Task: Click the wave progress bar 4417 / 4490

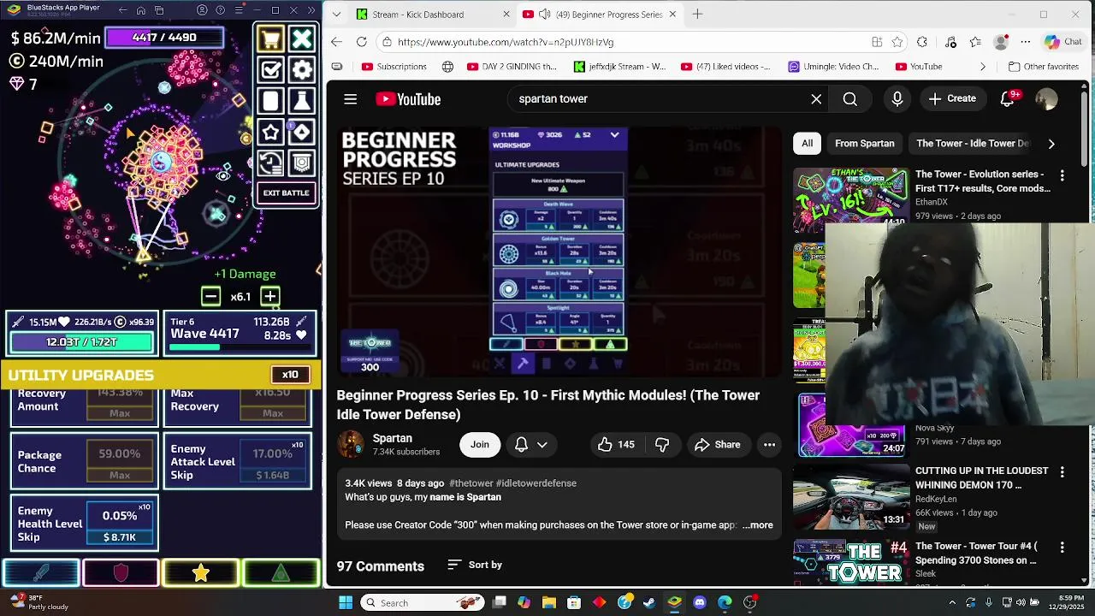Action: click(164, 37)
